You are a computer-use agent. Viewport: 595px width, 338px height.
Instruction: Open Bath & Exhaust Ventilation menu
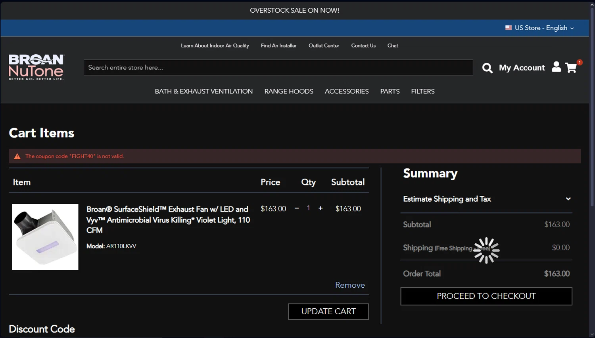tap(203, 91)
